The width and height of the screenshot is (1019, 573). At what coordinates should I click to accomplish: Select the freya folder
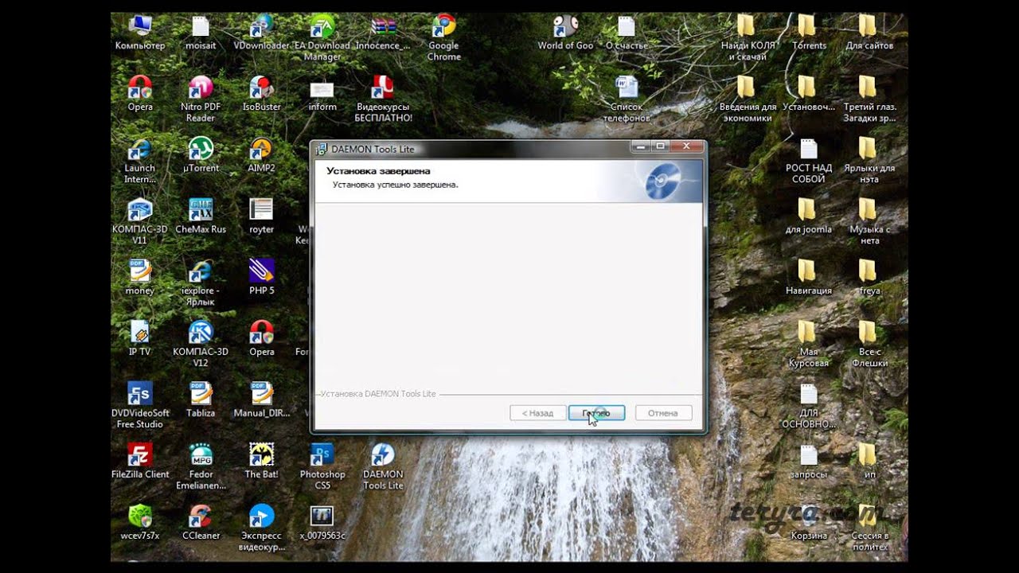pos(869,277)
